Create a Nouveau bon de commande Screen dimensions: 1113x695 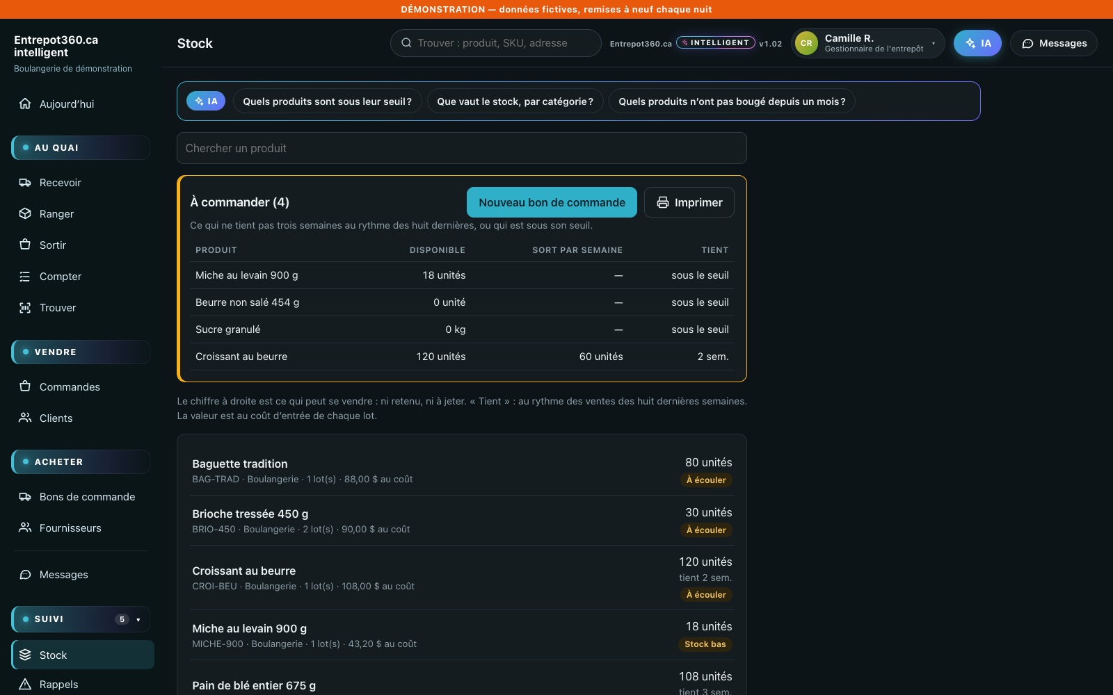pyautogui.click(x=552, y=202)
